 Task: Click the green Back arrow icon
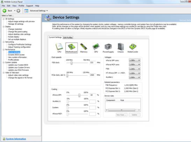[x=4, y=11]
